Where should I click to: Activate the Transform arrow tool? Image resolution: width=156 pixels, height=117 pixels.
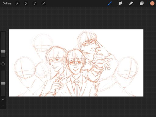pos(44,3)
